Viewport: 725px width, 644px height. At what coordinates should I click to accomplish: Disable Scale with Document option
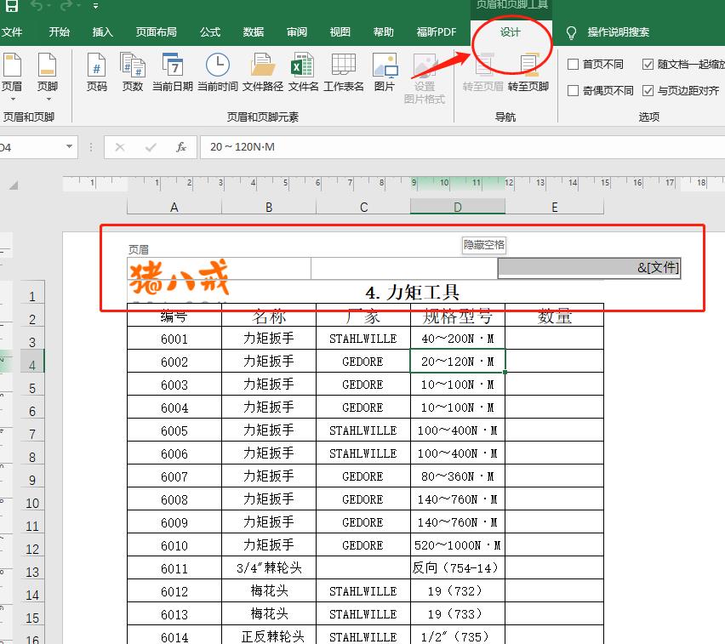pyautogui.click(x=648, y=65)
